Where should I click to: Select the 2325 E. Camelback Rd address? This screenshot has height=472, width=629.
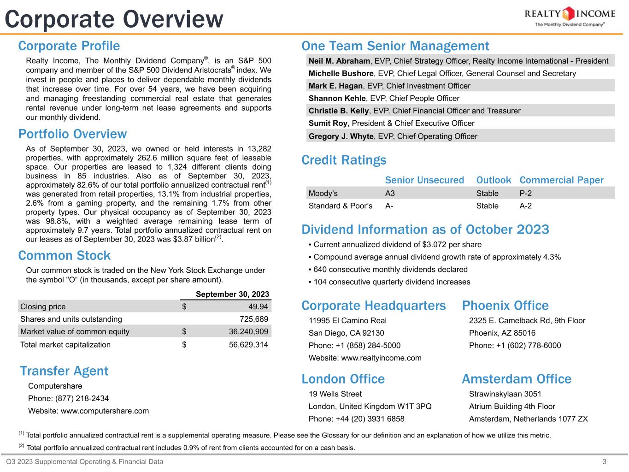527,320
